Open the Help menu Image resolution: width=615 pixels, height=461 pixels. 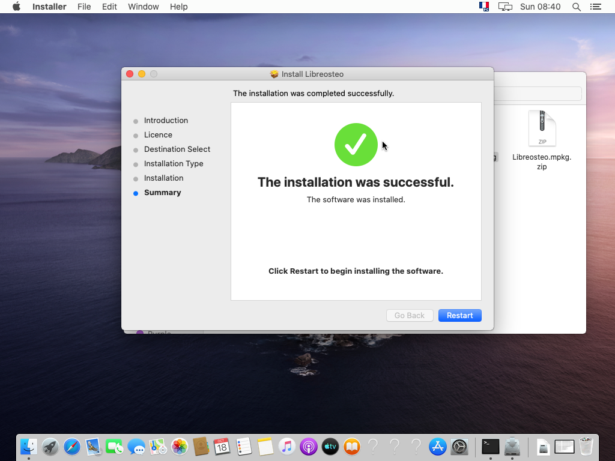pyautogui.click(x=178, y=7)
